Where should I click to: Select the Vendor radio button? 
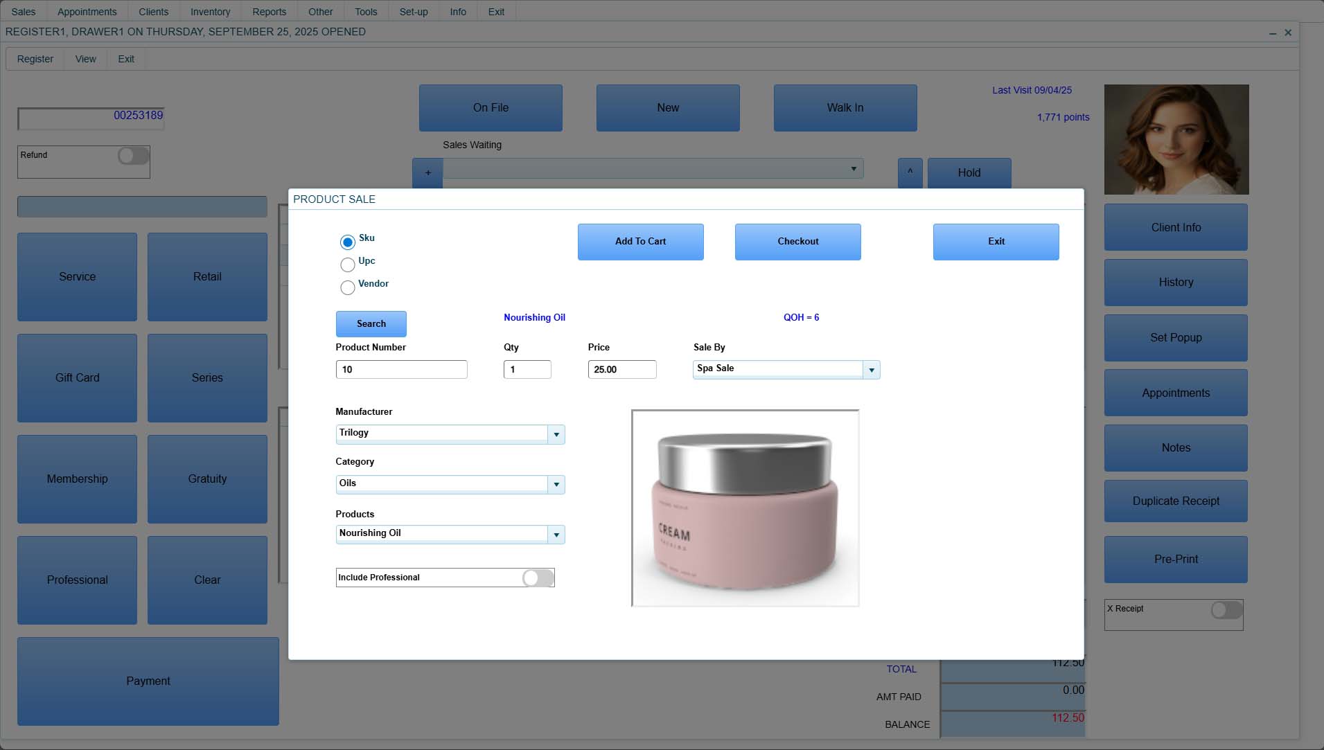click(x=348, y=287)
